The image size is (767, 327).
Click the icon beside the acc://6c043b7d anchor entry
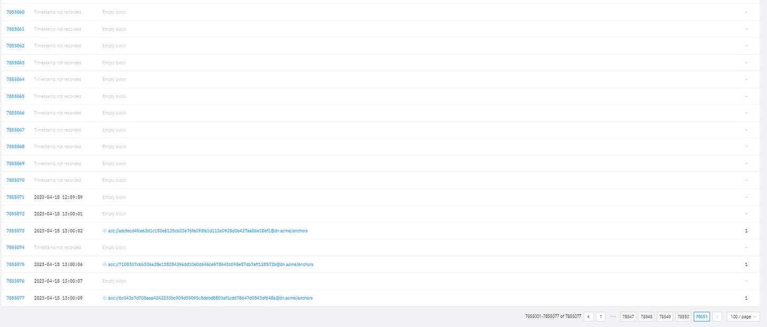pos(104,298)
